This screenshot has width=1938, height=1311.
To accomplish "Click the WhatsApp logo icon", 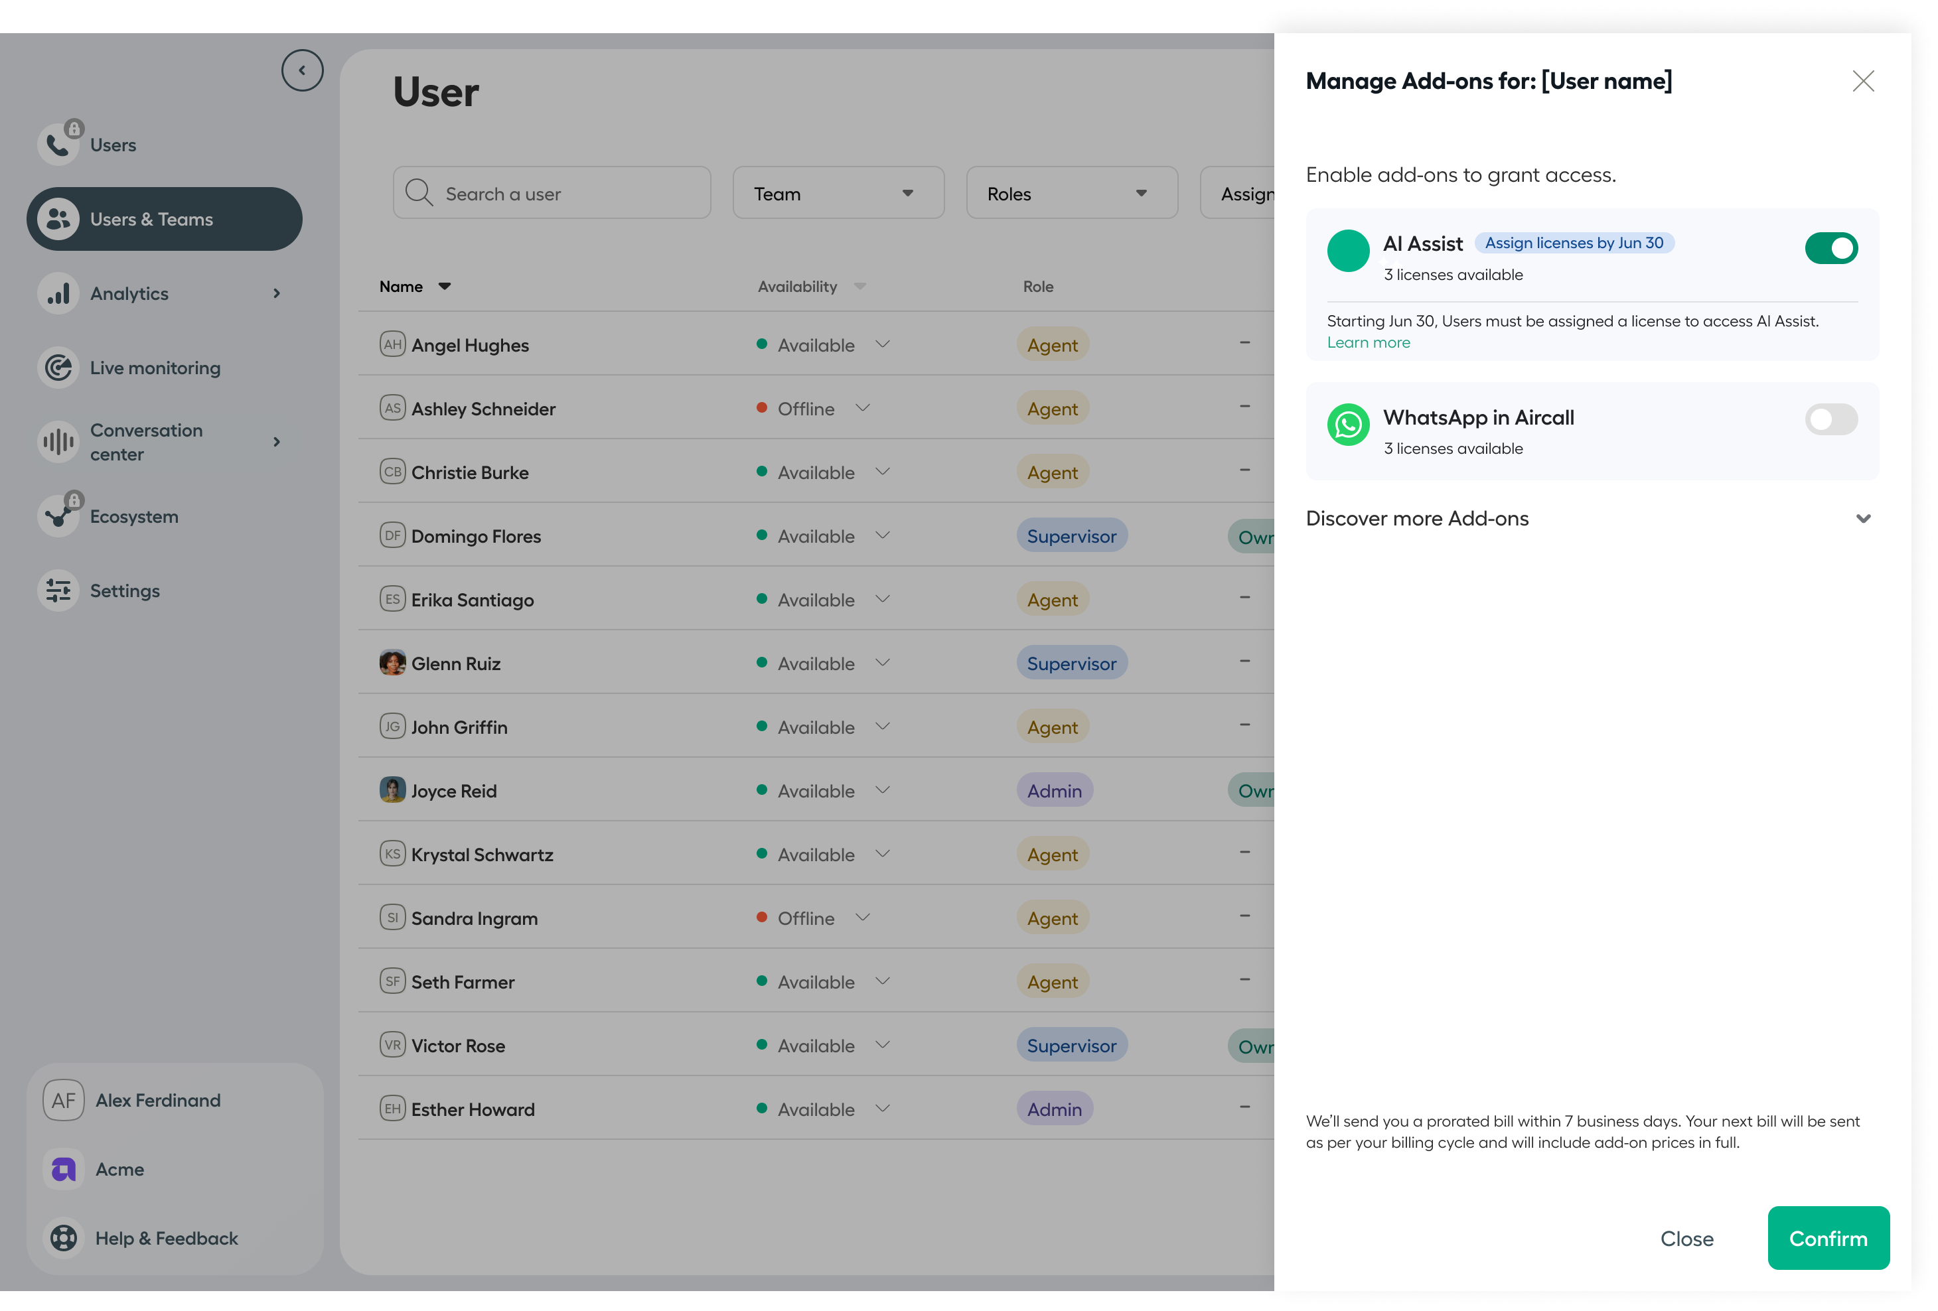I will (x=1349, y=425).
